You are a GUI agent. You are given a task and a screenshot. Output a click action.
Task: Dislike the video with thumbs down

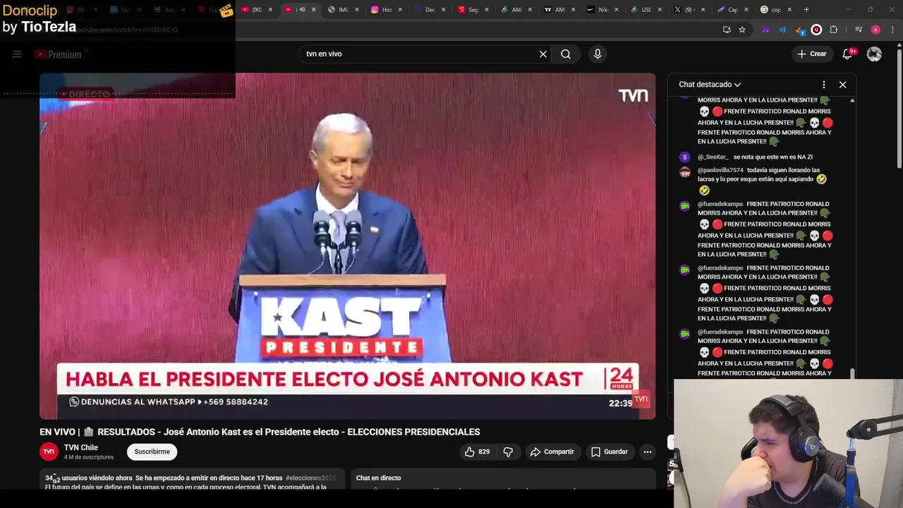click(x=508, y=452)
